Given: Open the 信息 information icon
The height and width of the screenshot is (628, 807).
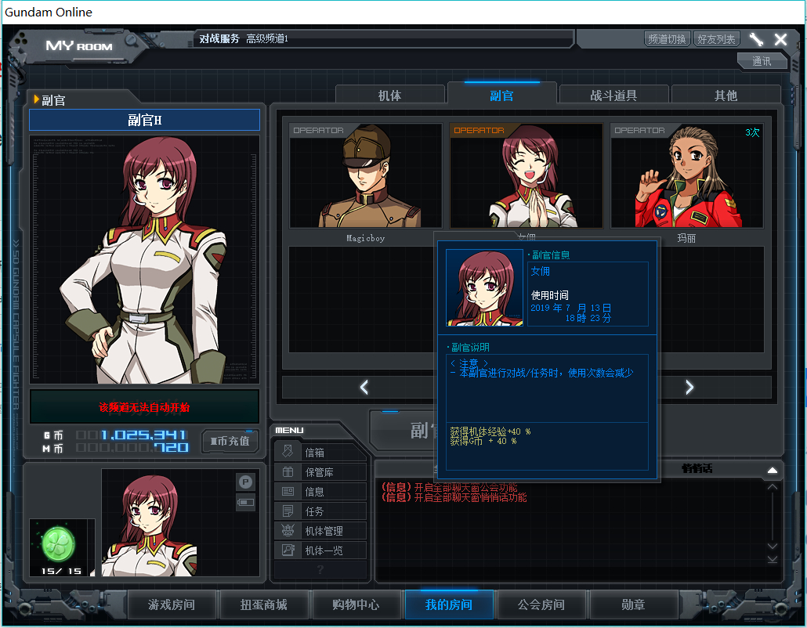Looking at the screenshot, I should click(288, 491).
